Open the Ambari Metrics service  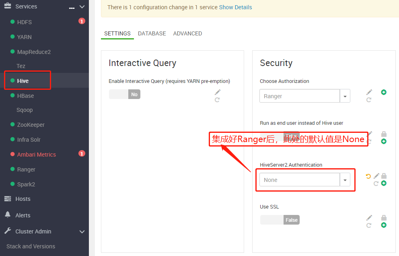click(36, 155)
